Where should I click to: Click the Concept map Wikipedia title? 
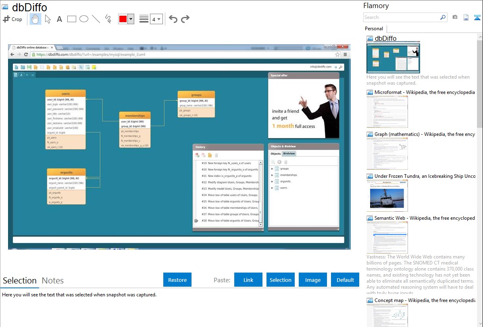pos(425,300)
